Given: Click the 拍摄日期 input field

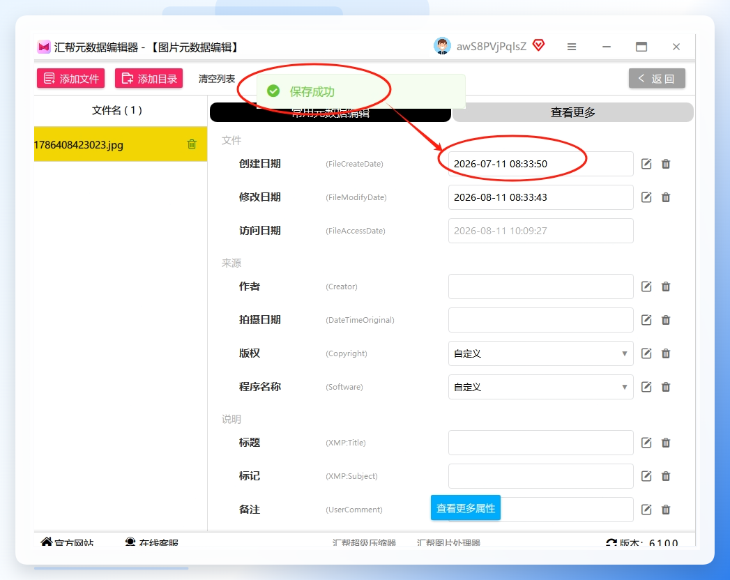Looking at the screenshot, I should [540, 320].
